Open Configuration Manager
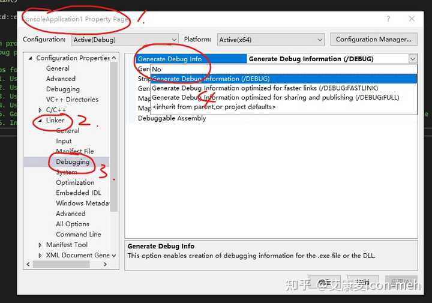 (374, 40)
